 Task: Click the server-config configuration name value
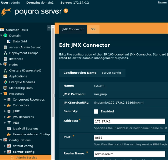point(111,73)
